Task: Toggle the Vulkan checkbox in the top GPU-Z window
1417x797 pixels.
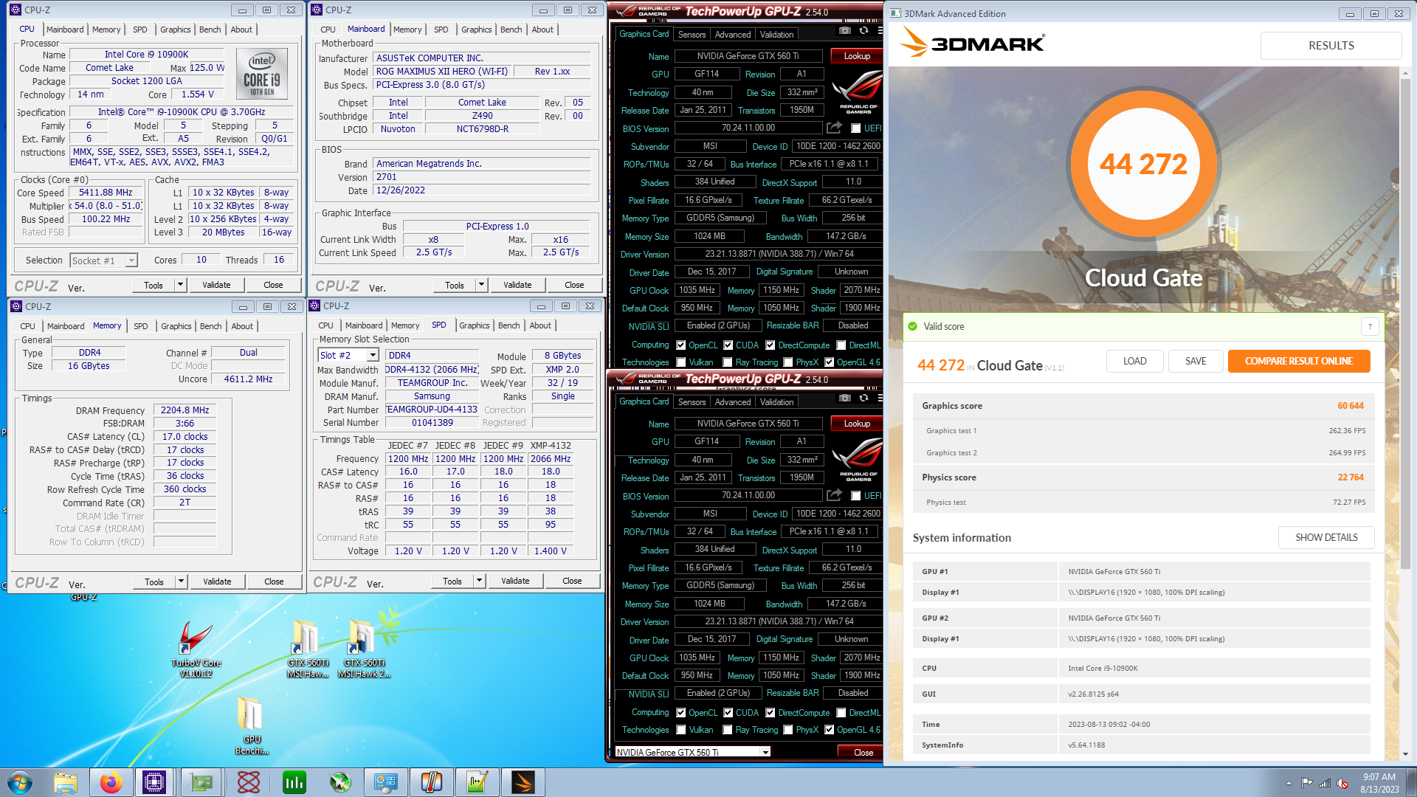Action: (x=681, y=362)
